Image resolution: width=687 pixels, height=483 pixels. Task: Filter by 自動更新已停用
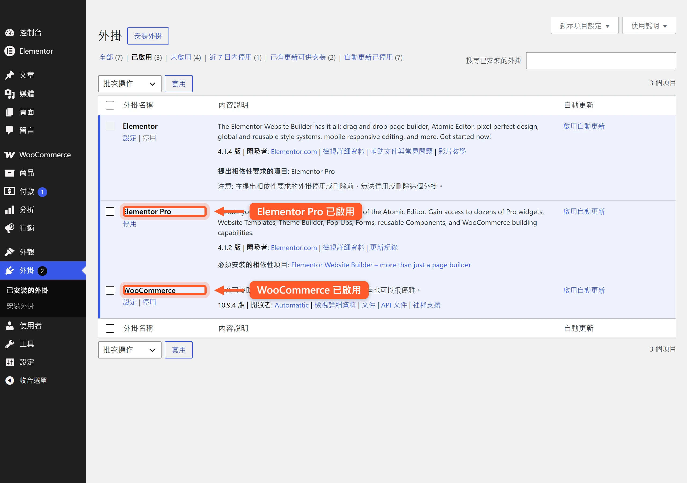pyautogui.click(x=368, y=57)
